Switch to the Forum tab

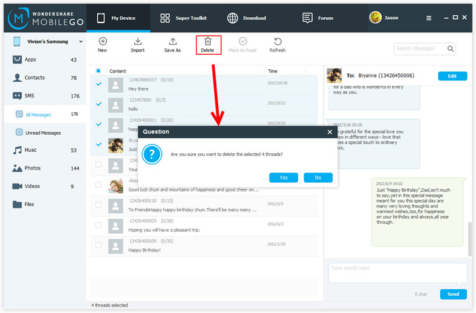pyautogui.click(x=317, y=18)
